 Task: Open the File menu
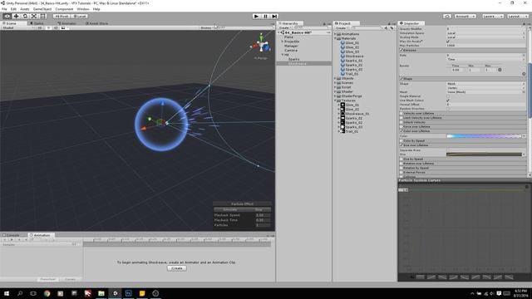coord(4,9)
